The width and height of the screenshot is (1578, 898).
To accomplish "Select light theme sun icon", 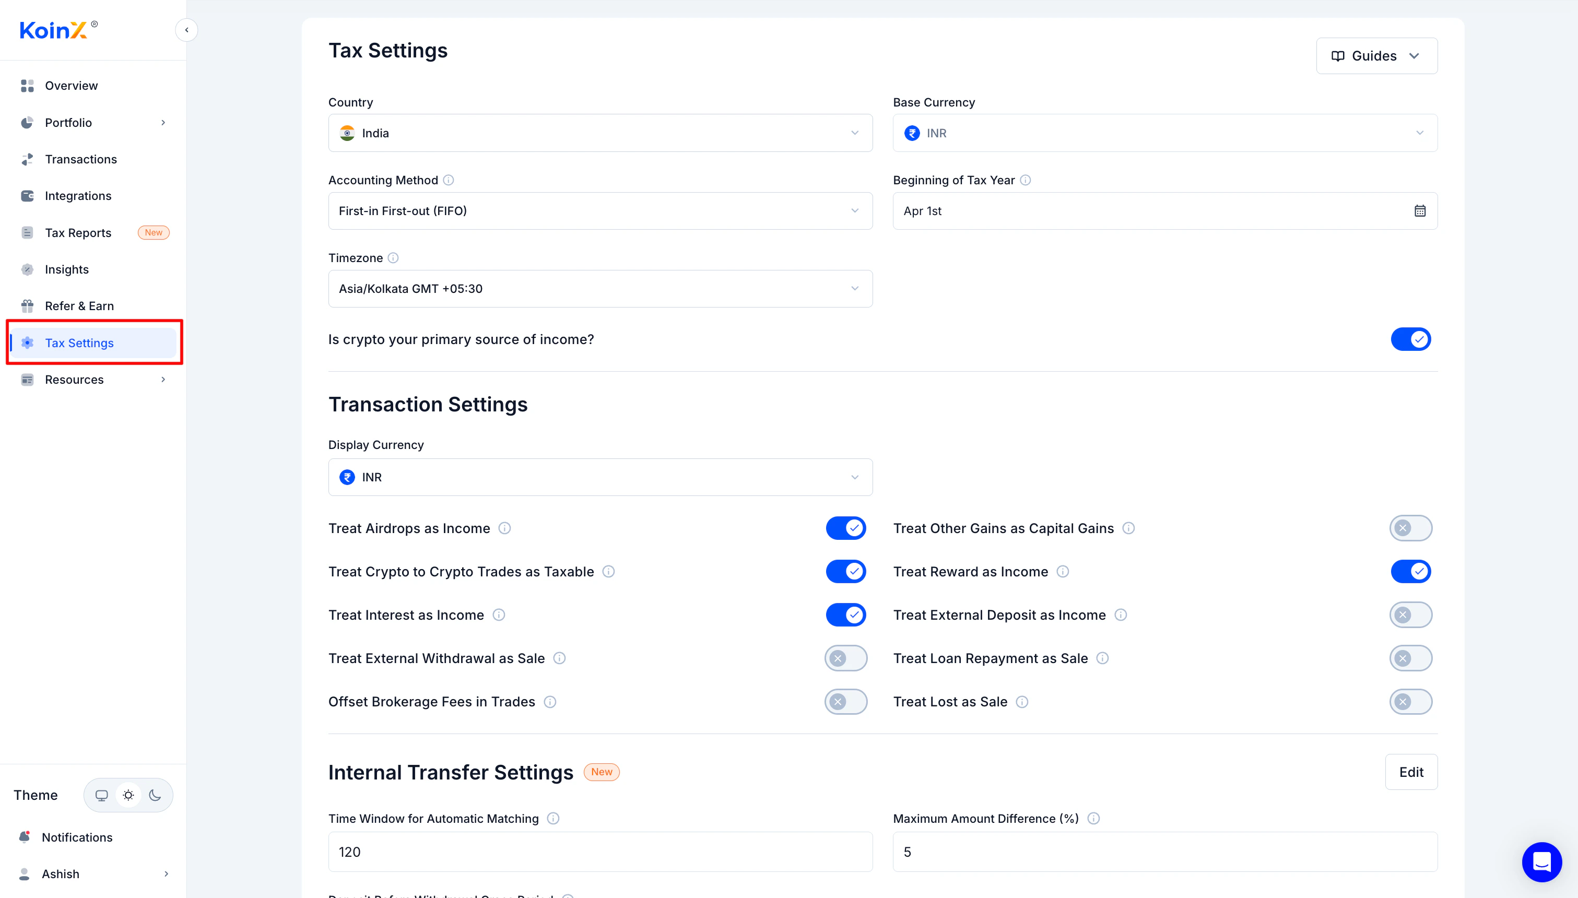I will coord(128,795).
